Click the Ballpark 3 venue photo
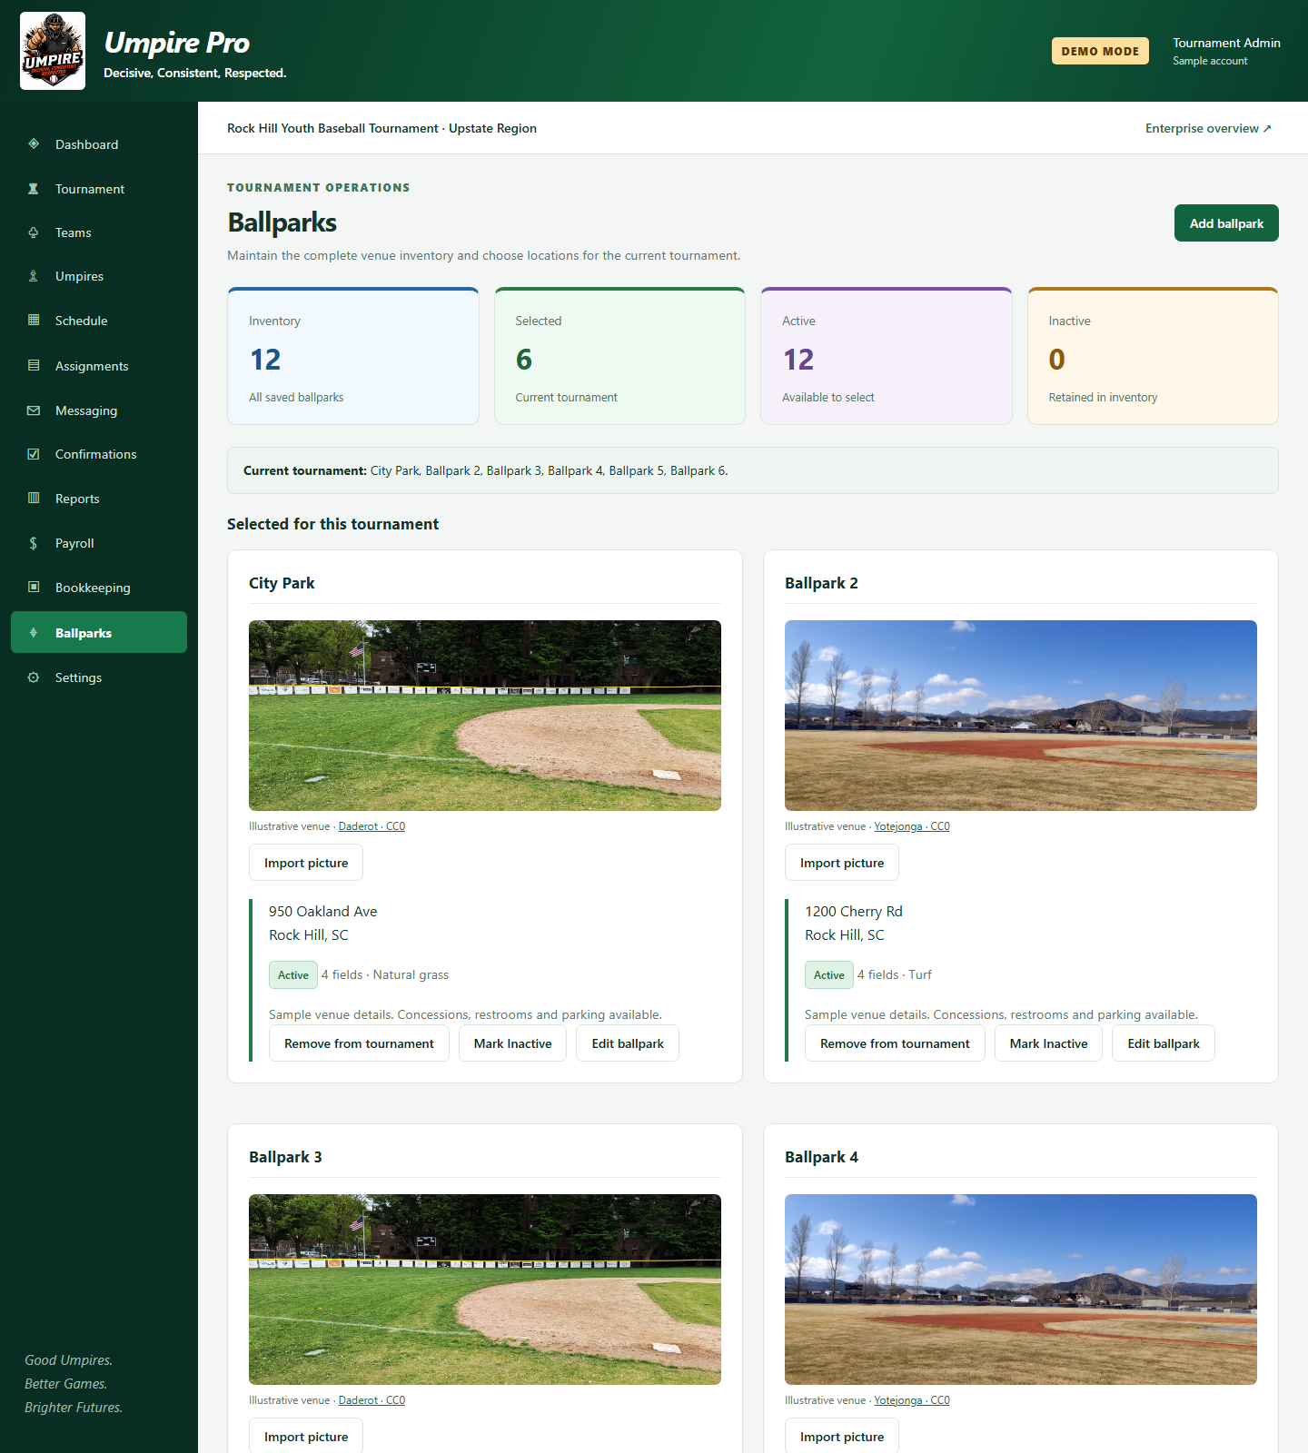Image resolution: width=1308 pixels, height=1453 pixels. coord(485,1290)
